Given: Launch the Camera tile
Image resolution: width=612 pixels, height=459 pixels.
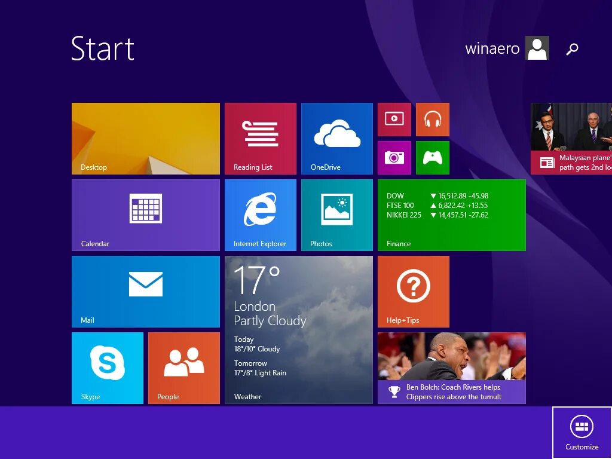Looking at the screenshot, I should point(394,158).
